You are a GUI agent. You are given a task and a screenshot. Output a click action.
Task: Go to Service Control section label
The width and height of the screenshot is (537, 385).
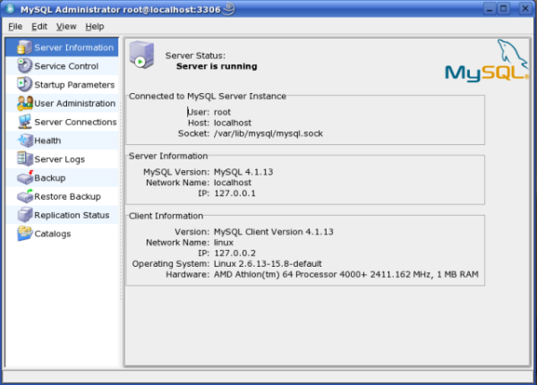pyautogui.click(x=66, y=66)
